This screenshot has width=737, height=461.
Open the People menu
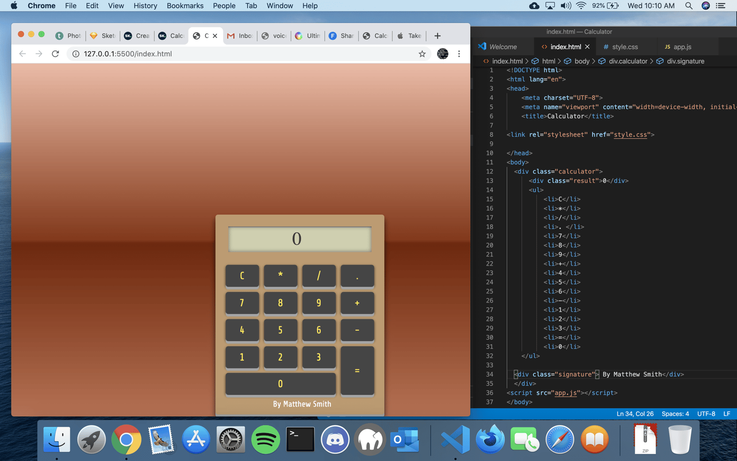click(x=224, y=6)
